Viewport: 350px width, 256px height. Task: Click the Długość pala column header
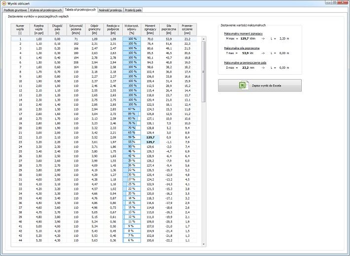[57, 29]
